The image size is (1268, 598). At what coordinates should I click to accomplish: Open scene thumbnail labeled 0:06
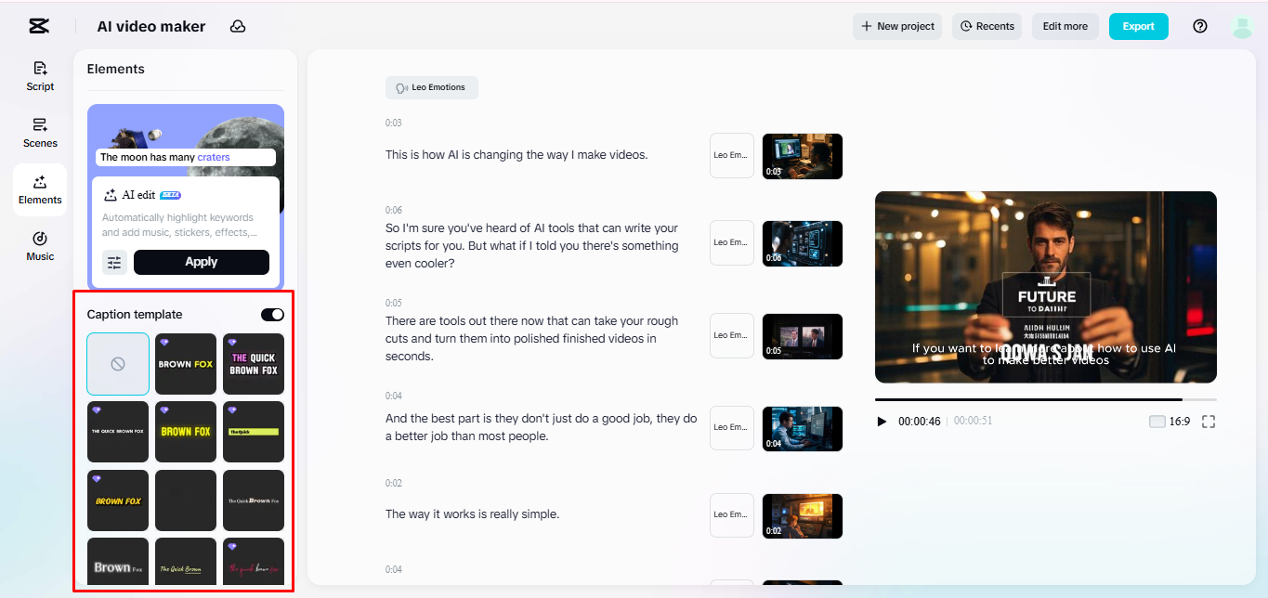coord(803,243)
